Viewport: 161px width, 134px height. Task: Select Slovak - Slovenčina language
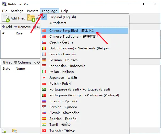pyautogui.click(x=85, y=113)
